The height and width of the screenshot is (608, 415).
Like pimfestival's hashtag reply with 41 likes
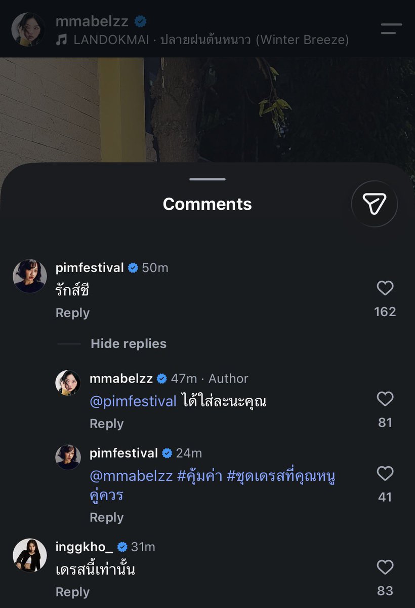(385, 474)
